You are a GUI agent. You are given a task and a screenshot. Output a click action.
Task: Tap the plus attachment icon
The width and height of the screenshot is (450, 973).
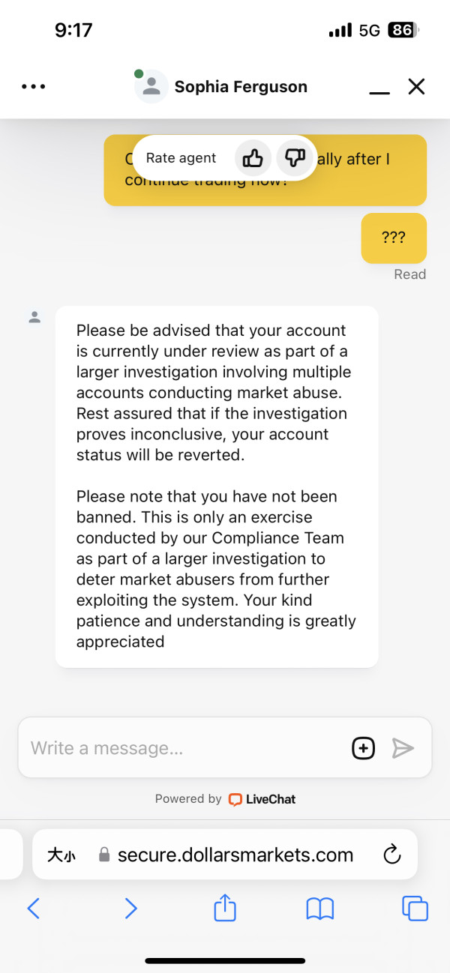point(363,748)
